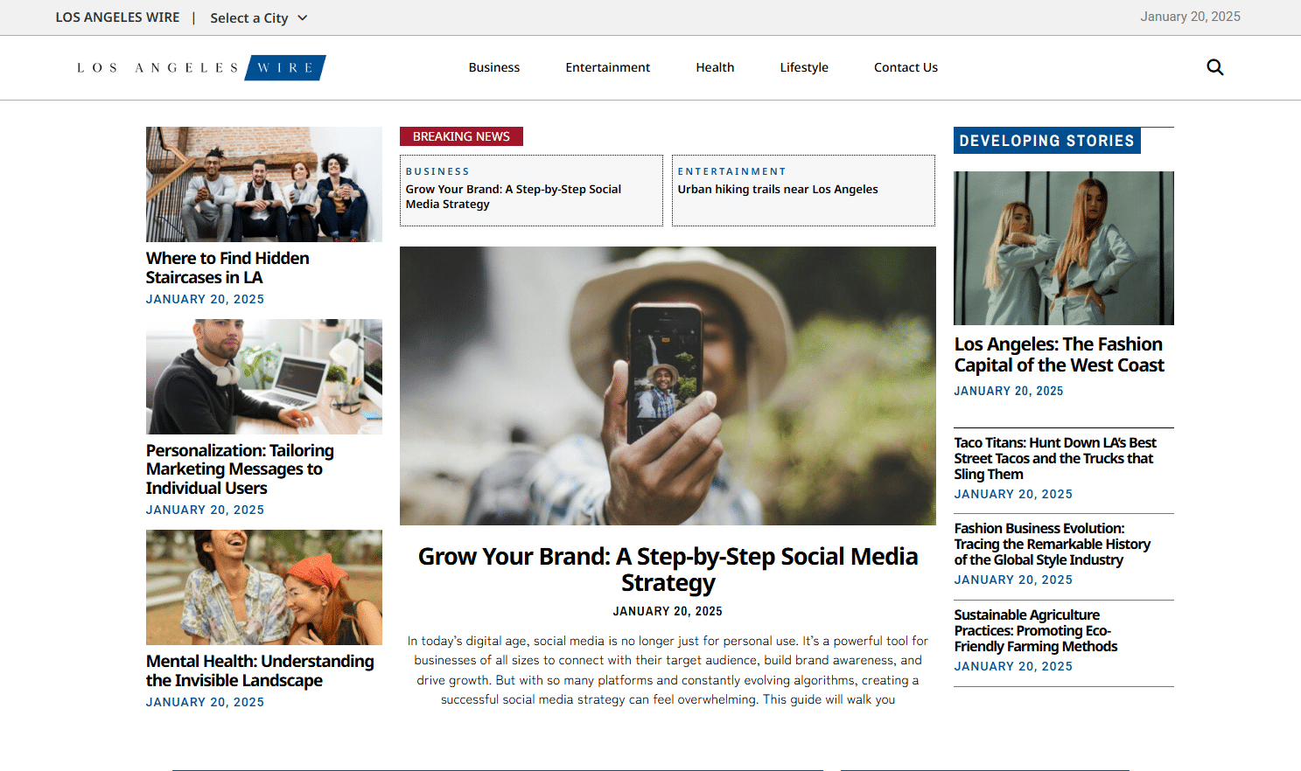Click date under Fashion Capital headline
The image size is (1301, 771).
(1009, 391)
